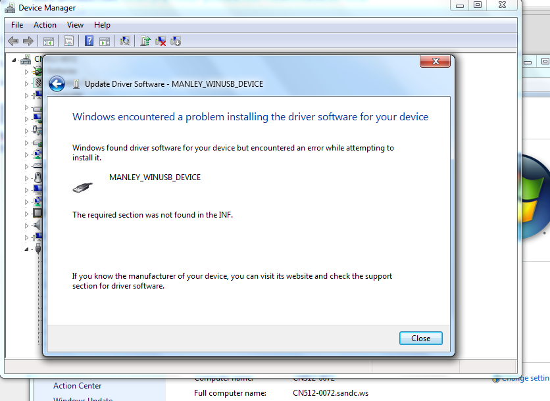The image size is (550, 401).
Task: Click the blue question mark Help icon
Action: [89, 41]
